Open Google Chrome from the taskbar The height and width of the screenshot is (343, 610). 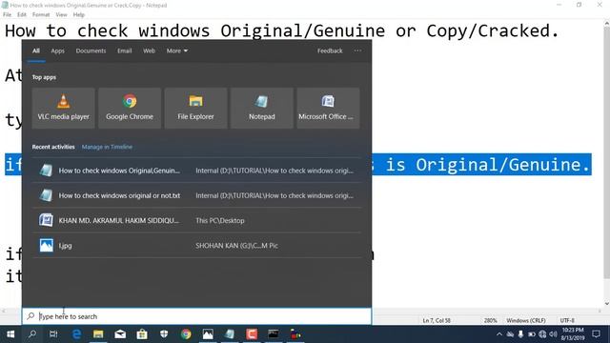pos(186,334)
